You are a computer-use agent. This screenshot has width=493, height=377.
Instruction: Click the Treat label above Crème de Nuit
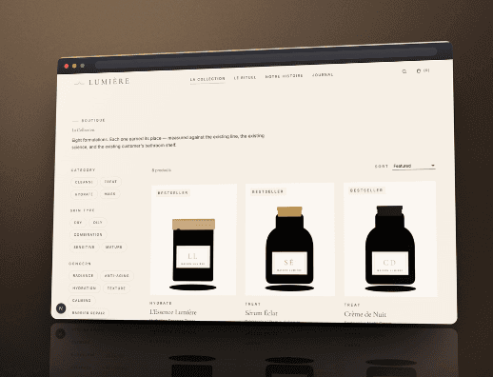[352, 305]
